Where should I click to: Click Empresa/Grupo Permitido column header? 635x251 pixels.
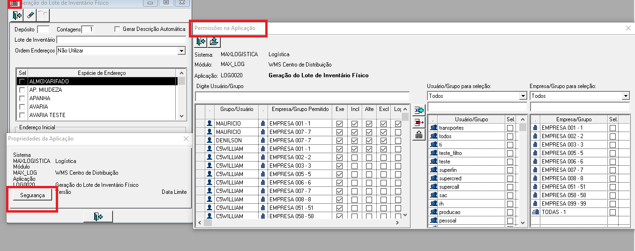coord(300,109)
